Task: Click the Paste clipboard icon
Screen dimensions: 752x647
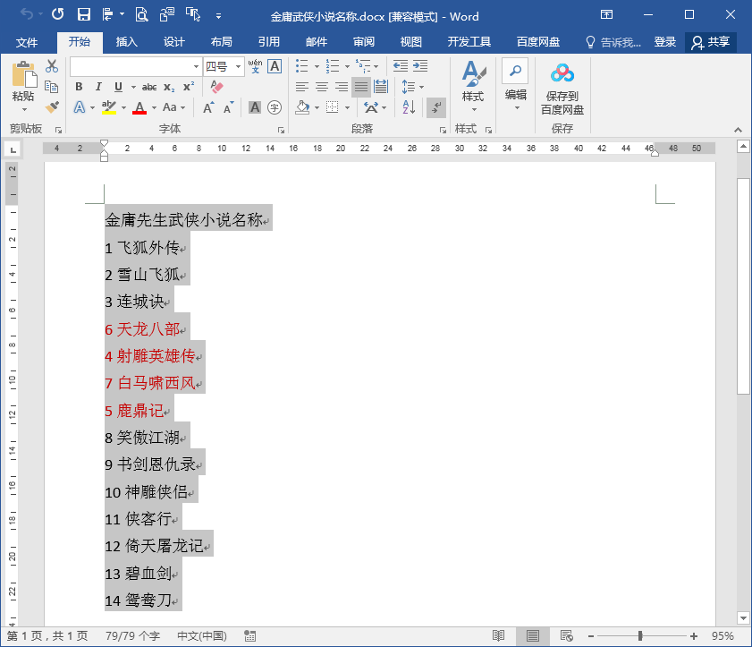Action: coord(23,75)
